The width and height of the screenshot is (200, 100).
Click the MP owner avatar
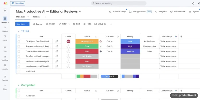[x=68, y=41]
